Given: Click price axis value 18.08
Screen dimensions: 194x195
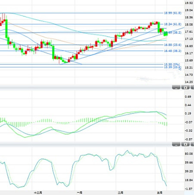Looking at the screenshot, I should coord(189,25).
